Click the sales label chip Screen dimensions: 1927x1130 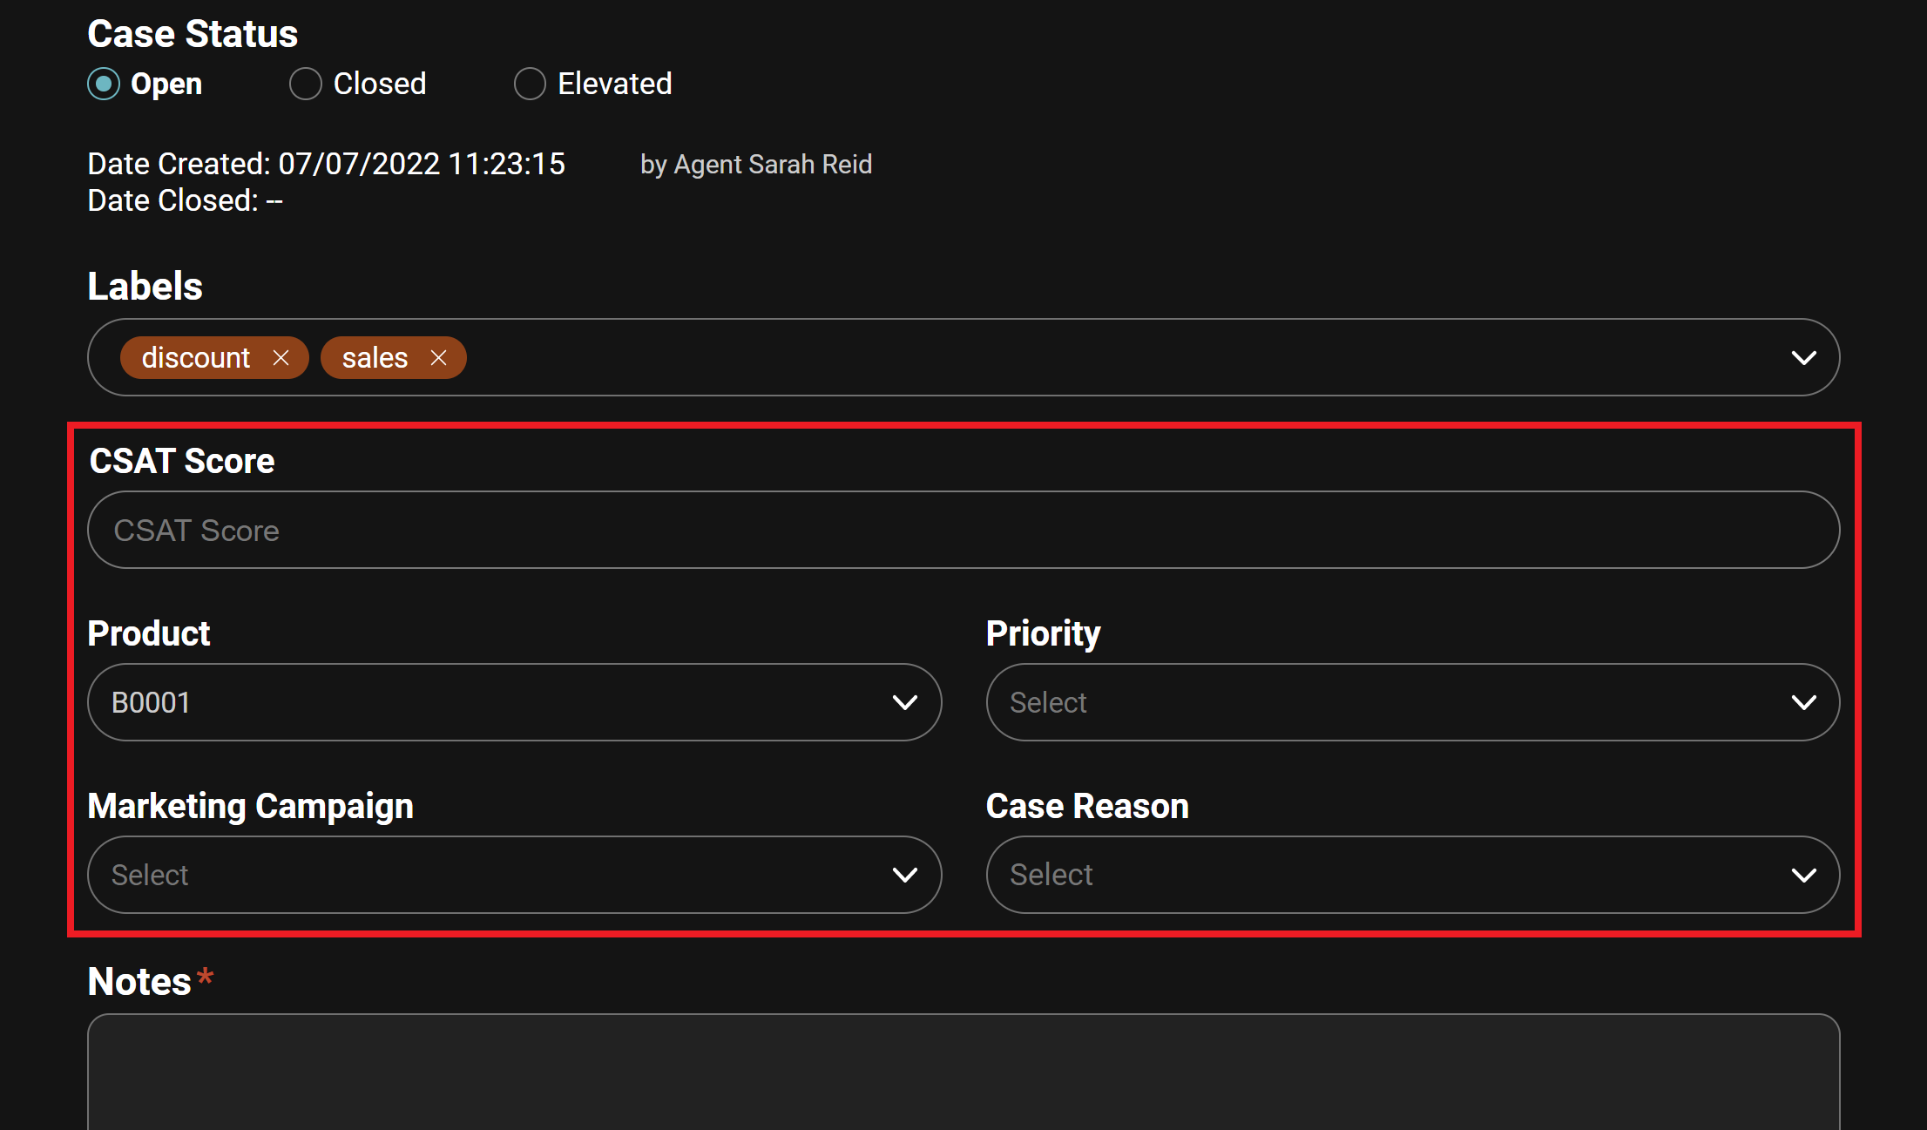pyautogui.click(x=375, y=358)
